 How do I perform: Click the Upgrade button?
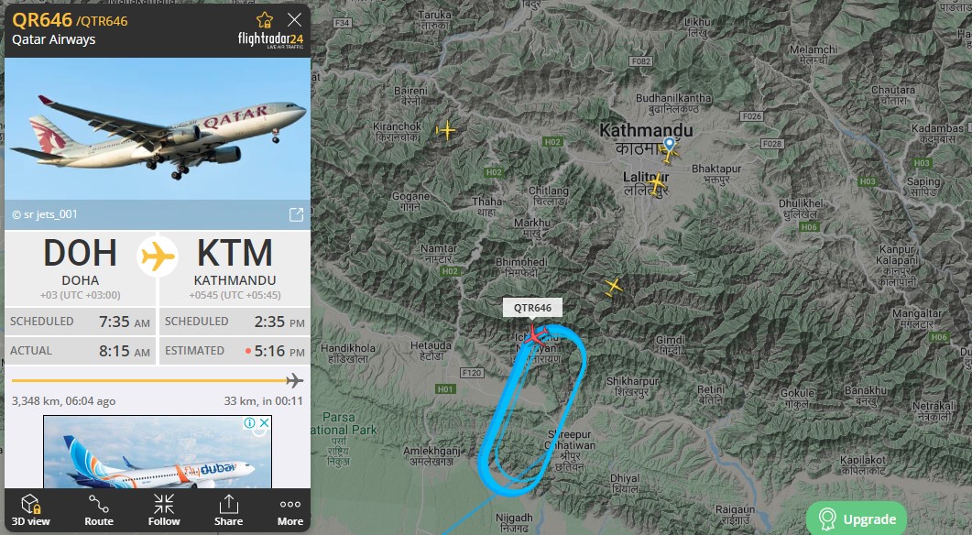(x=856, y=519)
